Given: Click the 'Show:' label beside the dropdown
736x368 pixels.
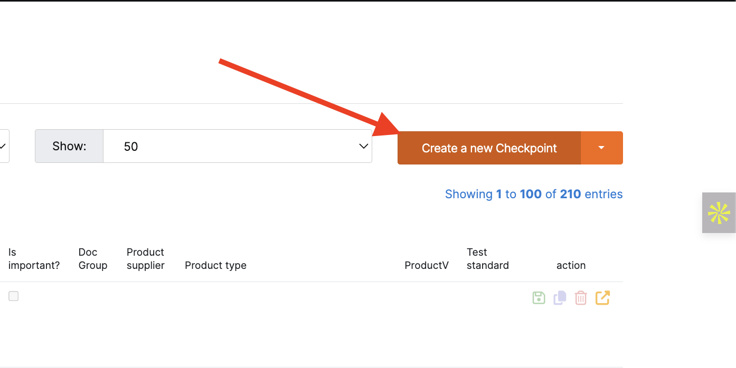Looking at the screenshot, I should pyautogui.click(x=69, y=146).
